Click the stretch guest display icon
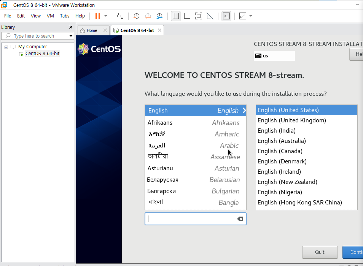 [242, 16]
